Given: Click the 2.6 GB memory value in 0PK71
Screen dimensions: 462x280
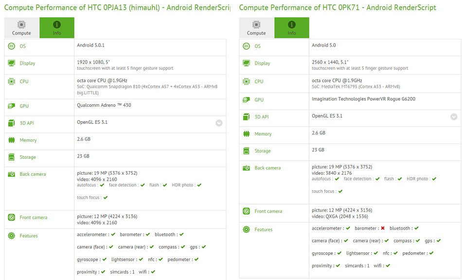Looking at the screenshot, I should [x=319, y=133].
